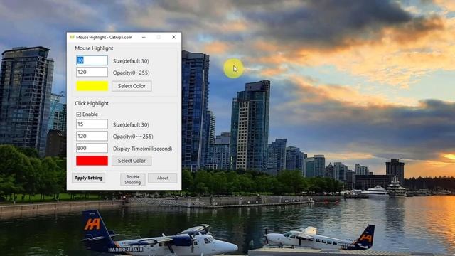Click the Click Highlight Size field showing 15
455x256 pixels.
pyautogui.click(x=92, y=124)
